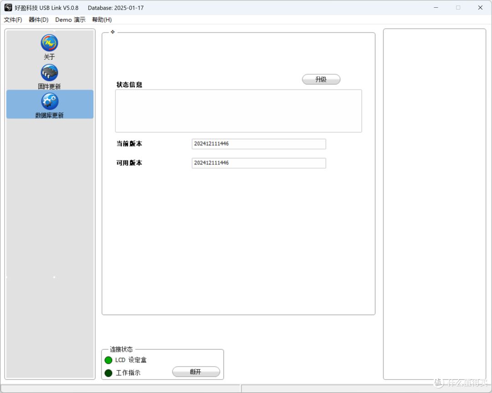Click the 当前版本 field showing 202412111446
This screenshot has width=492, height=393.
click(259, 144)
